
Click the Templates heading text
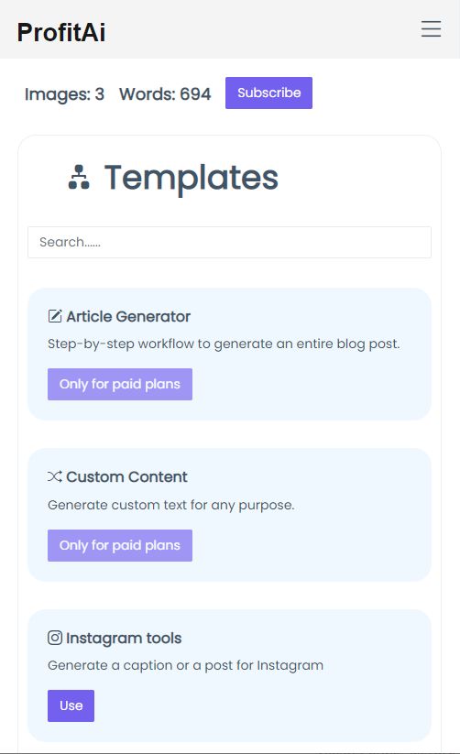point(192,178)
